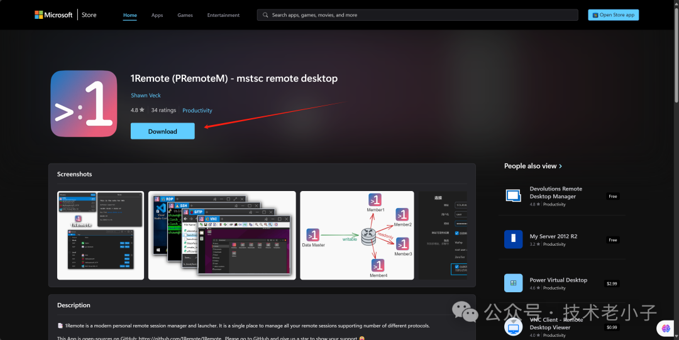The height and width of the screenshot is (340, 679).
Task: Follow the Productivity category link under title
Action: click(197, 111)
